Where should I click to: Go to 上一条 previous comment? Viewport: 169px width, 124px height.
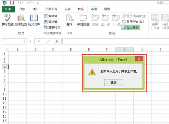(105, 20)
